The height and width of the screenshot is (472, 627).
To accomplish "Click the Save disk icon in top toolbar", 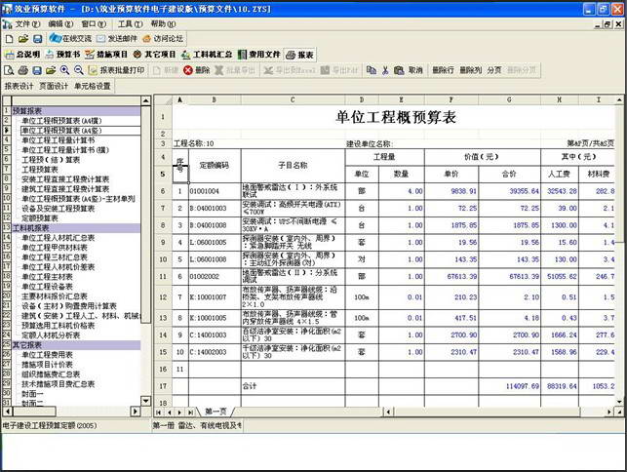I will (x=37, y=39).
